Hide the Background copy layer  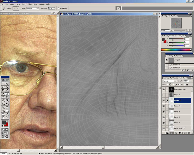163,89
